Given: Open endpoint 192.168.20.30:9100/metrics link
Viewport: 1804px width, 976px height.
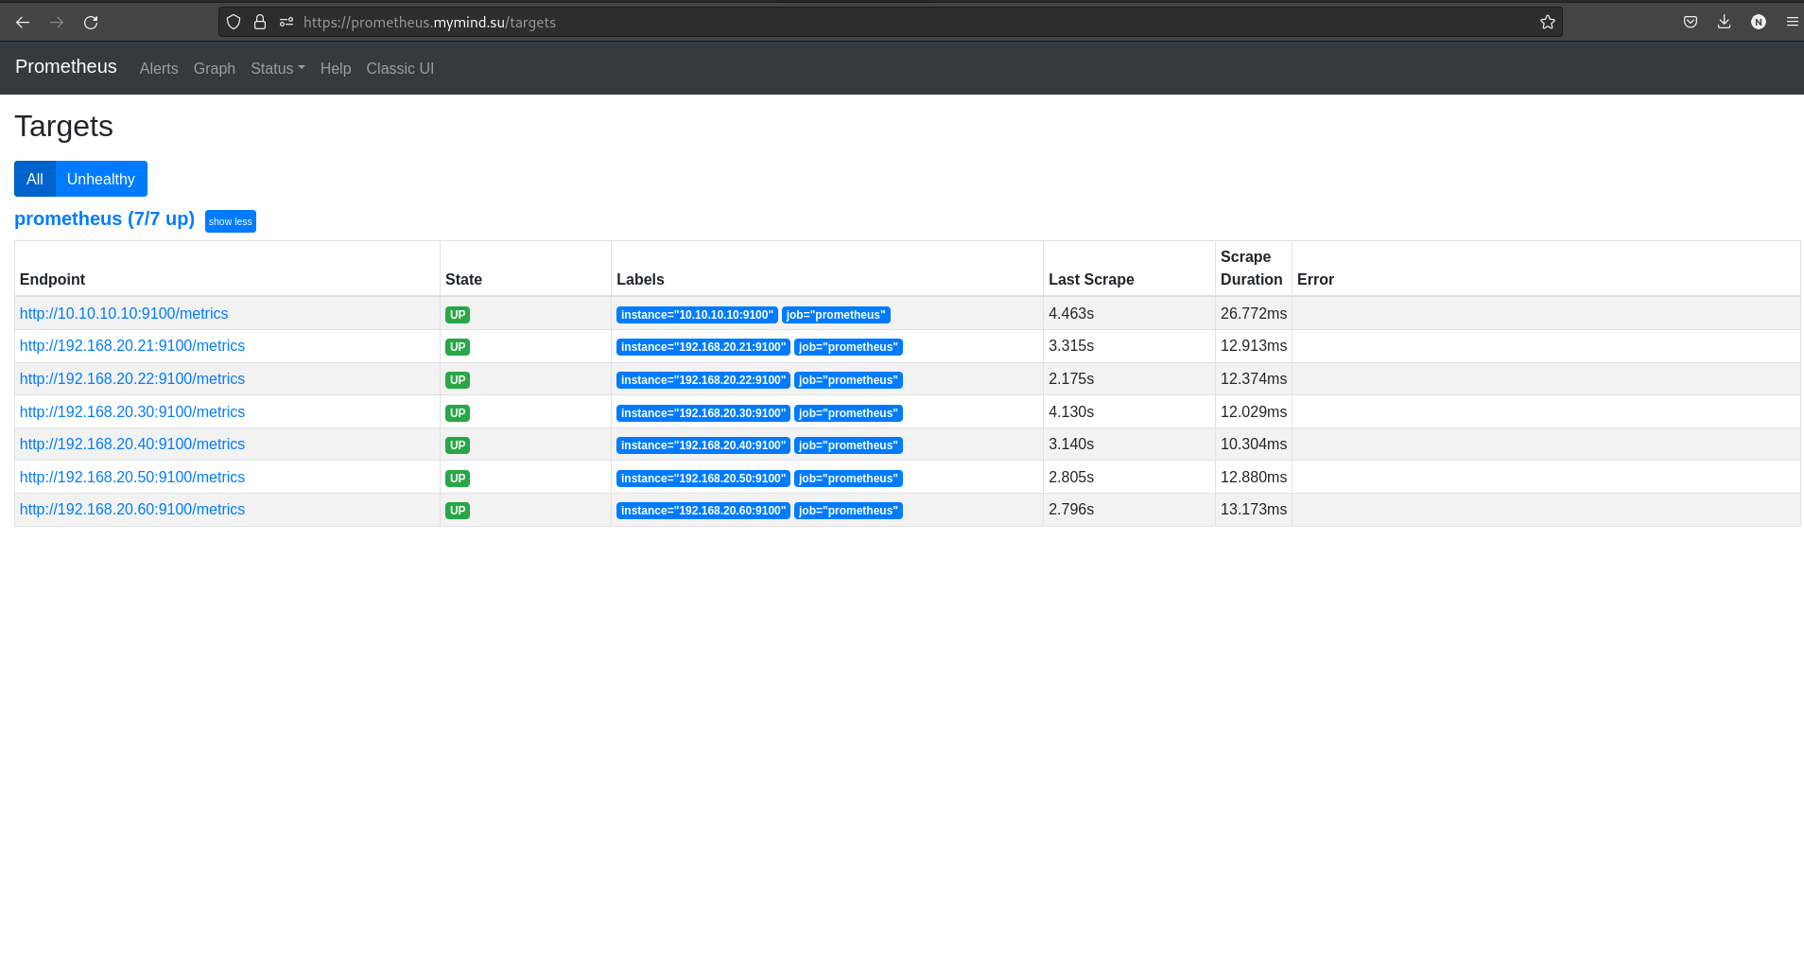Looking at the screenshot, I should coord(132,411).
